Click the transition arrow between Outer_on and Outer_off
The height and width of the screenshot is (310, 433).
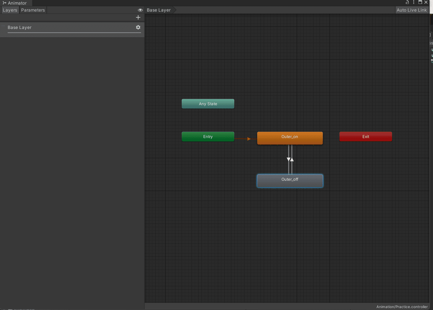click(x=290, y=159)
